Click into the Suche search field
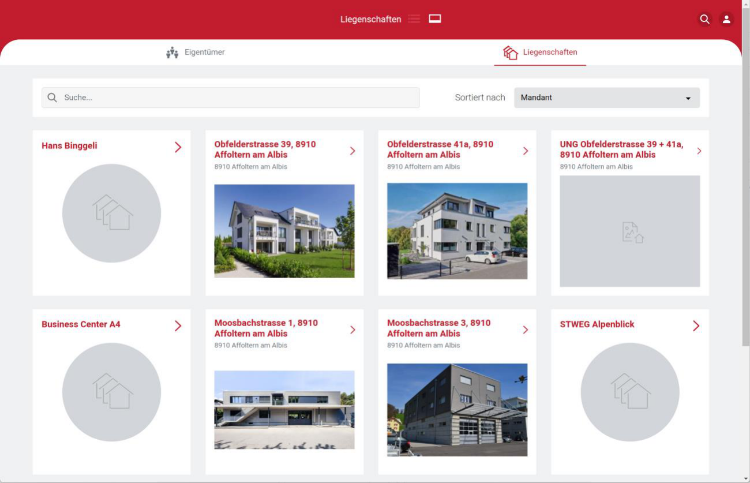The width and height of the screenshot is (750, 483). (230, 98)
